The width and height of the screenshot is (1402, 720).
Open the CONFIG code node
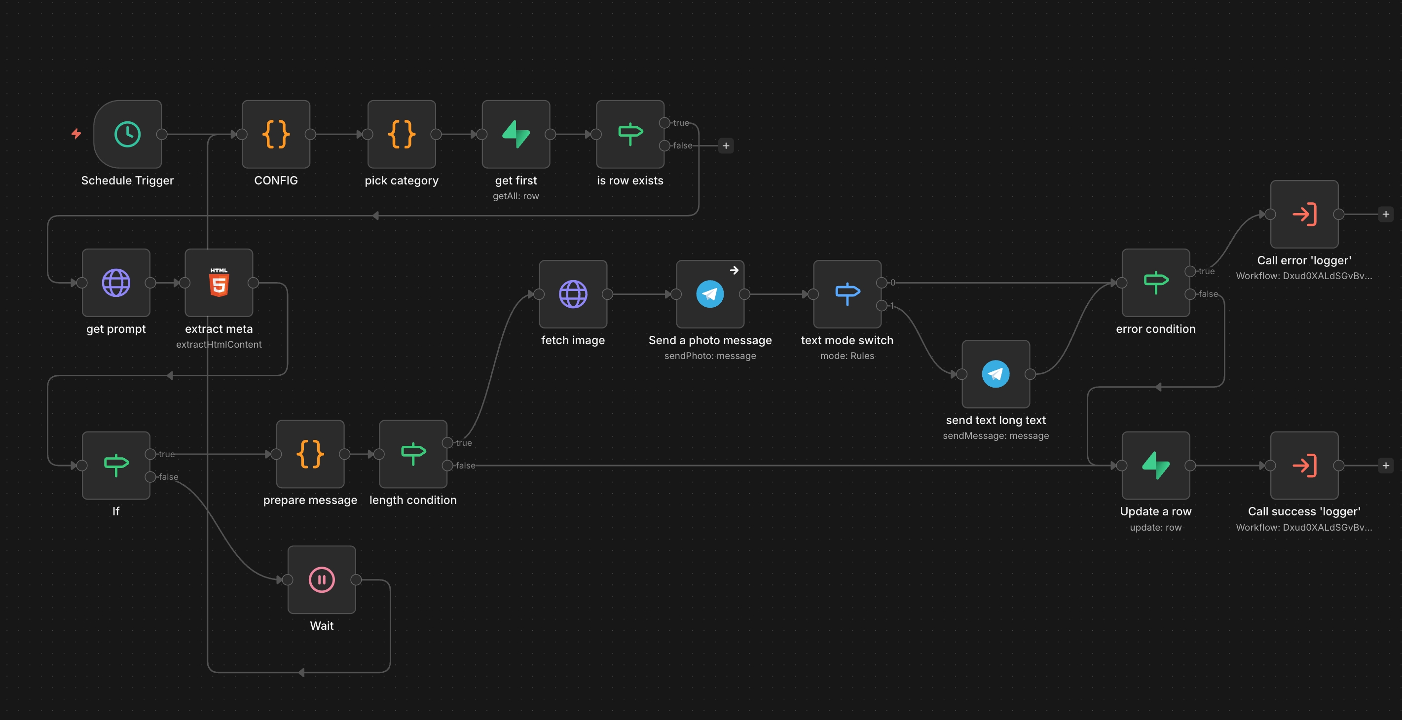tap(276, 134)
